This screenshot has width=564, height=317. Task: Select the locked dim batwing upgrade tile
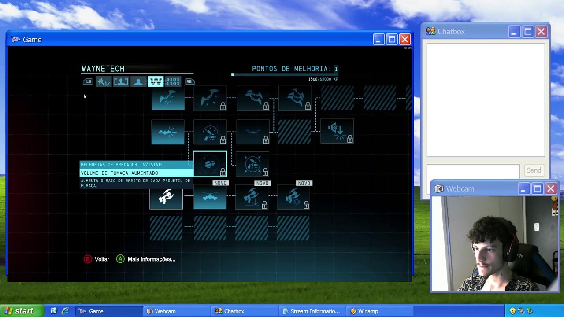tap(253, 132)
